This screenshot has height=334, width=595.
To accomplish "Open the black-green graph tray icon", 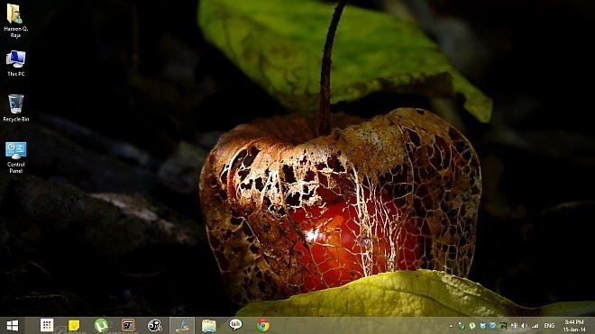I will [x=503, y=326].
